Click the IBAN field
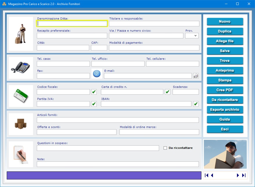This screenshot has height=187, width=255. (146, 104)
